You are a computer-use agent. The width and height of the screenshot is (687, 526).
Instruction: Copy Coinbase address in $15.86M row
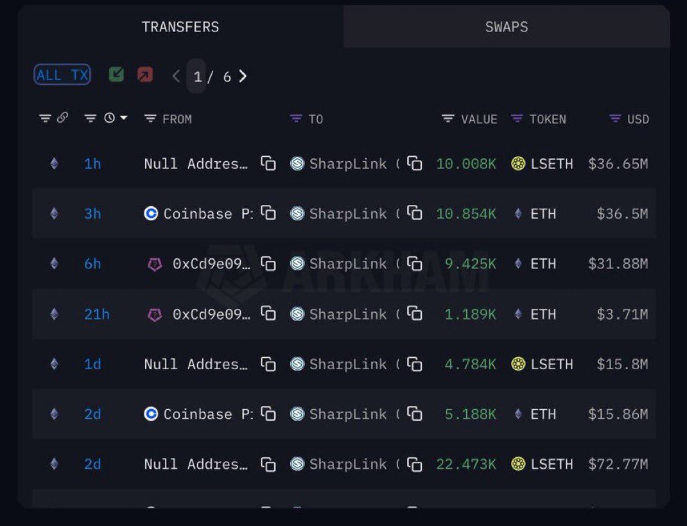pyautogui.click(x=268, y=414)
